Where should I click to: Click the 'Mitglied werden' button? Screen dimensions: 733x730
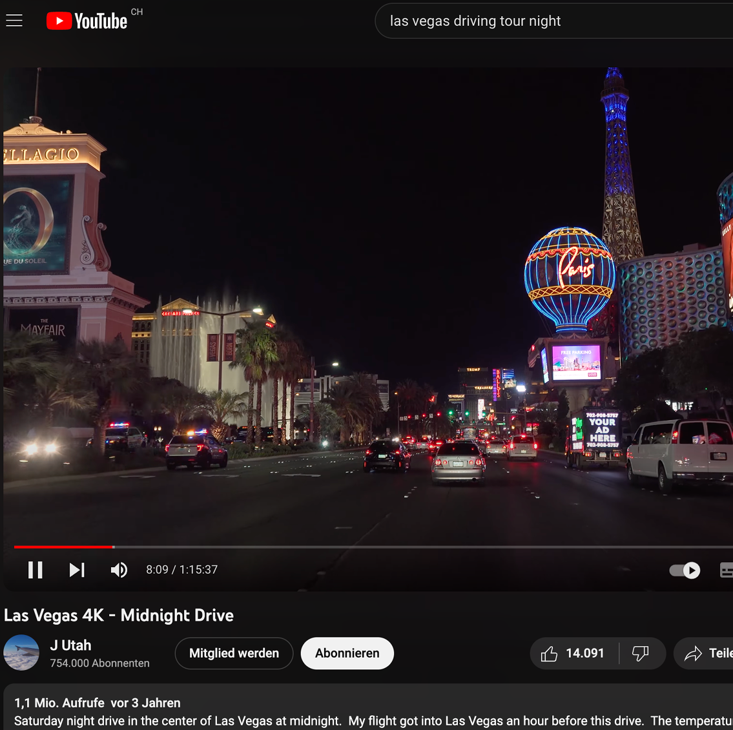click(x=234, y=653)
